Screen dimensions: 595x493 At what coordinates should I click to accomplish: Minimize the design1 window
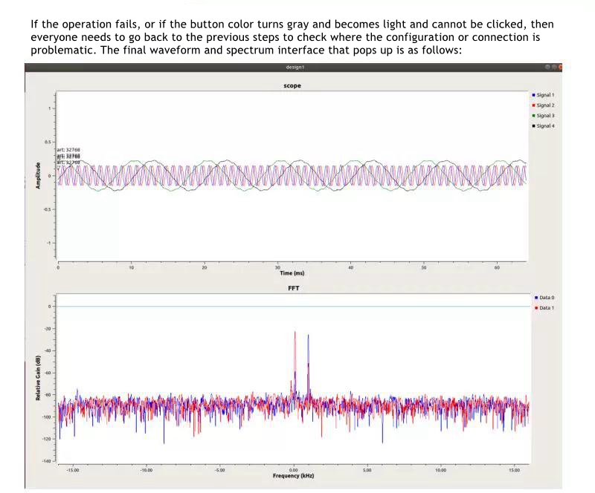click(547, 68)
